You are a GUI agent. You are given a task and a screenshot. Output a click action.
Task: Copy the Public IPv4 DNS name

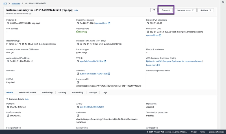(148, 32)
